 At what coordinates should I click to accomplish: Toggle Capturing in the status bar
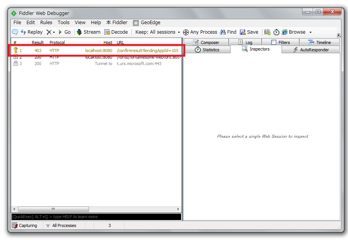(25, 225)
